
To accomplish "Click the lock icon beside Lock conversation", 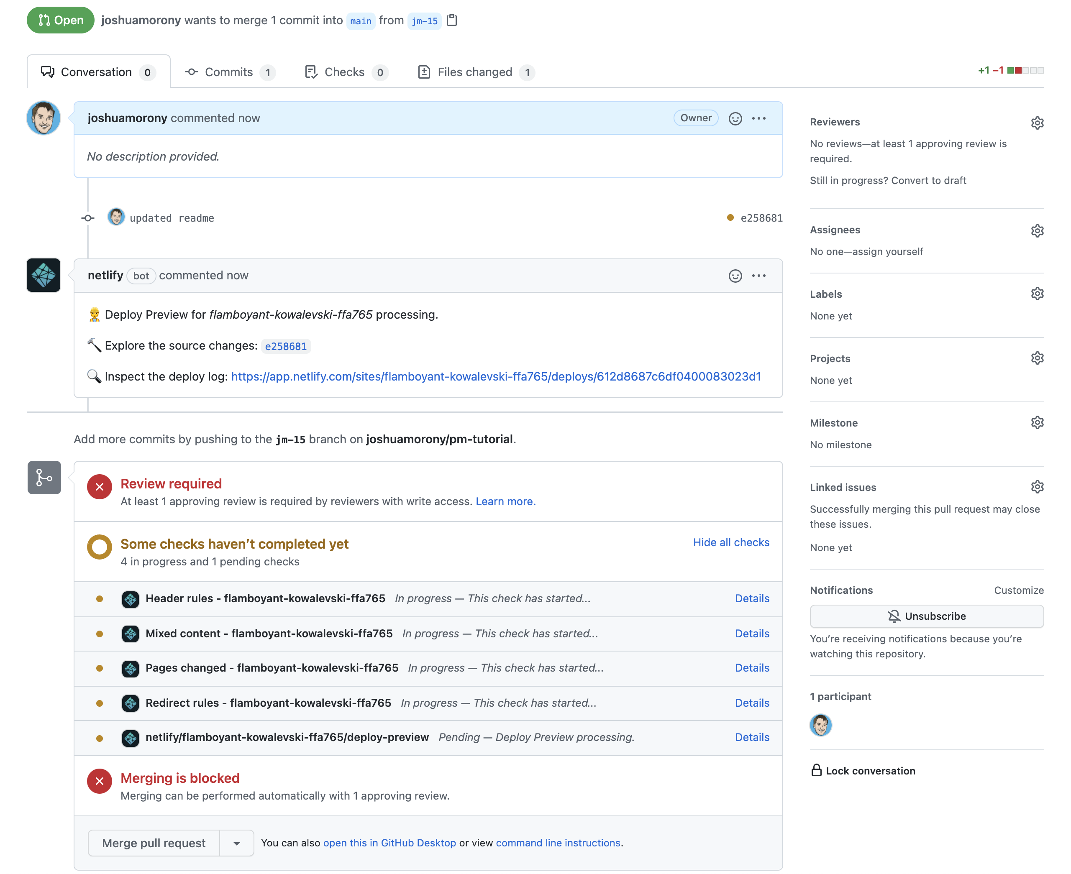I will click(816, 770).
